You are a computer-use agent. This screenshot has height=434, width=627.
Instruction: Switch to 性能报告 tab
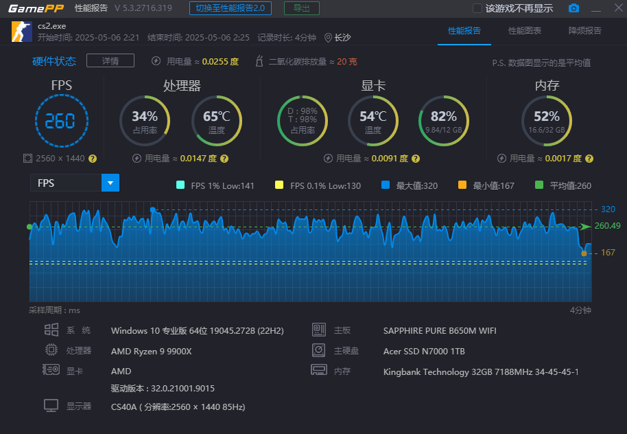click(464, 31)
